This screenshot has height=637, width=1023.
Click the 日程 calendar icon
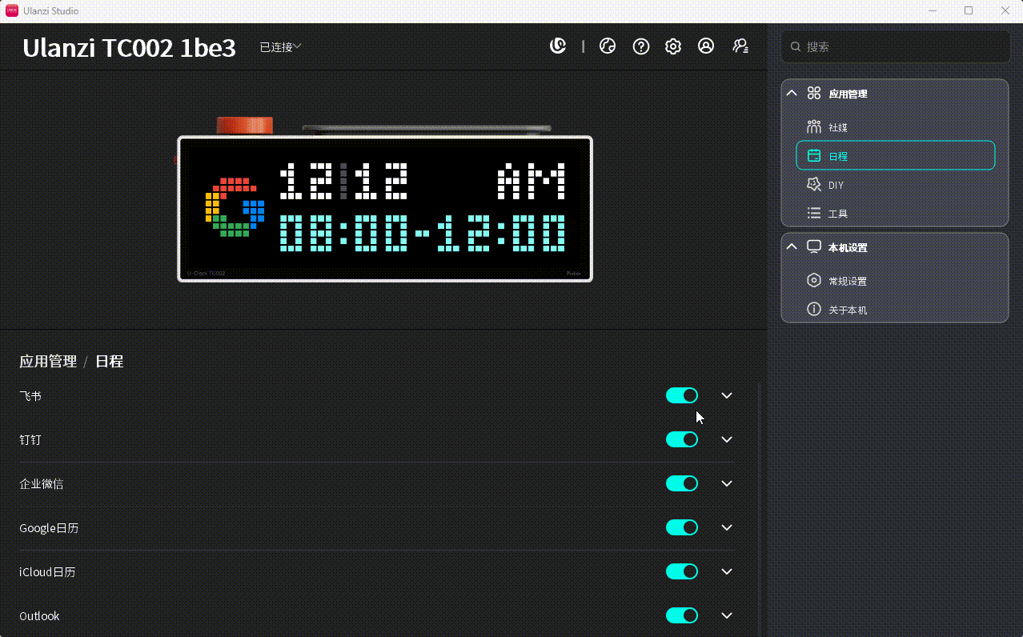(x=814, y=156)
